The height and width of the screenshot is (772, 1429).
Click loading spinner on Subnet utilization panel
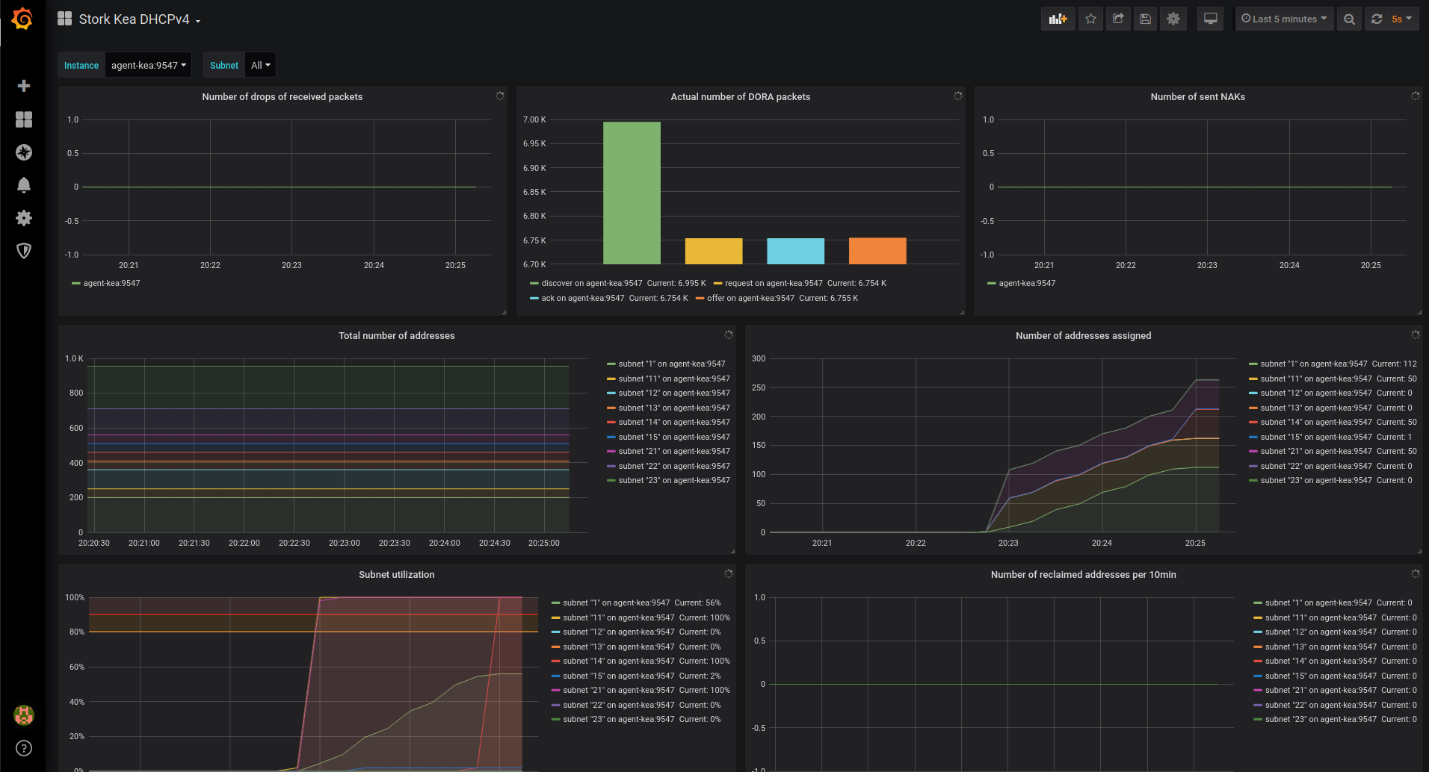(x=729, y=574)
